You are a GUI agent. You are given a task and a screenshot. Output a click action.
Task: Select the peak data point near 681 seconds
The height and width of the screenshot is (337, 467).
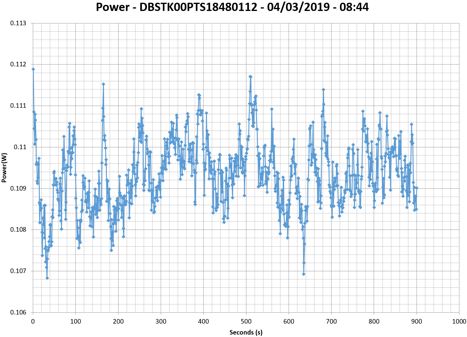pos(323,90)
